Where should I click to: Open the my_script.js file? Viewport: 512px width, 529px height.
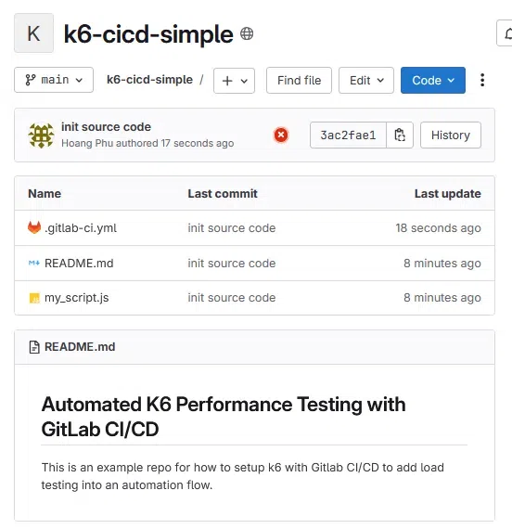pos(77,298)
